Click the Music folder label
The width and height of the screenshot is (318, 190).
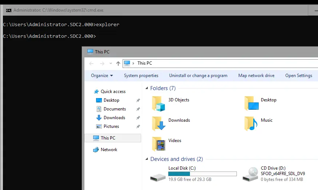266,120
